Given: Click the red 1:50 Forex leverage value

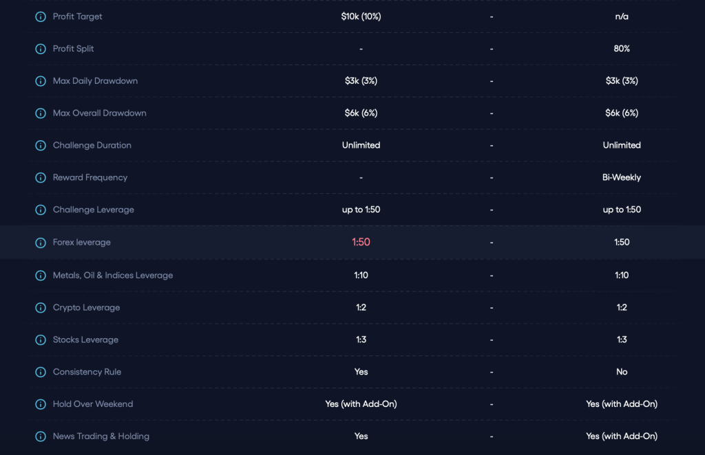Looking at the screenshot, I should click(361, 242).
